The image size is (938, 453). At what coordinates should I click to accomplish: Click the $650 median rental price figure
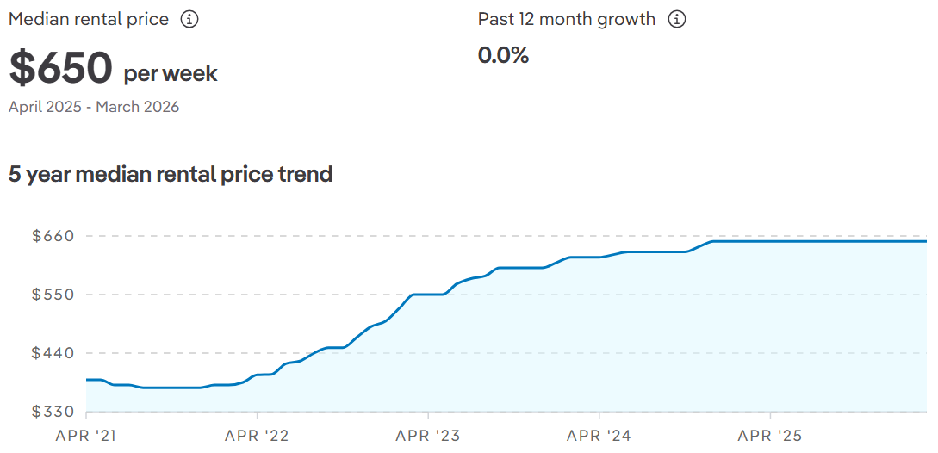click(x=61, y=69)
